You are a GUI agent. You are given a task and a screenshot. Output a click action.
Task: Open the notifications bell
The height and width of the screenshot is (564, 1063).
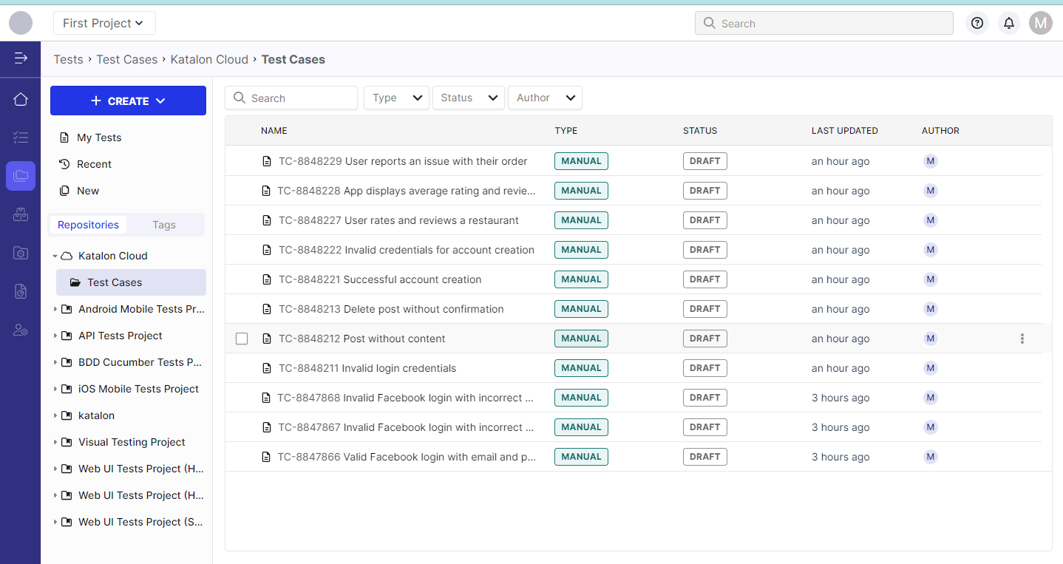(x=1008, y=23)
